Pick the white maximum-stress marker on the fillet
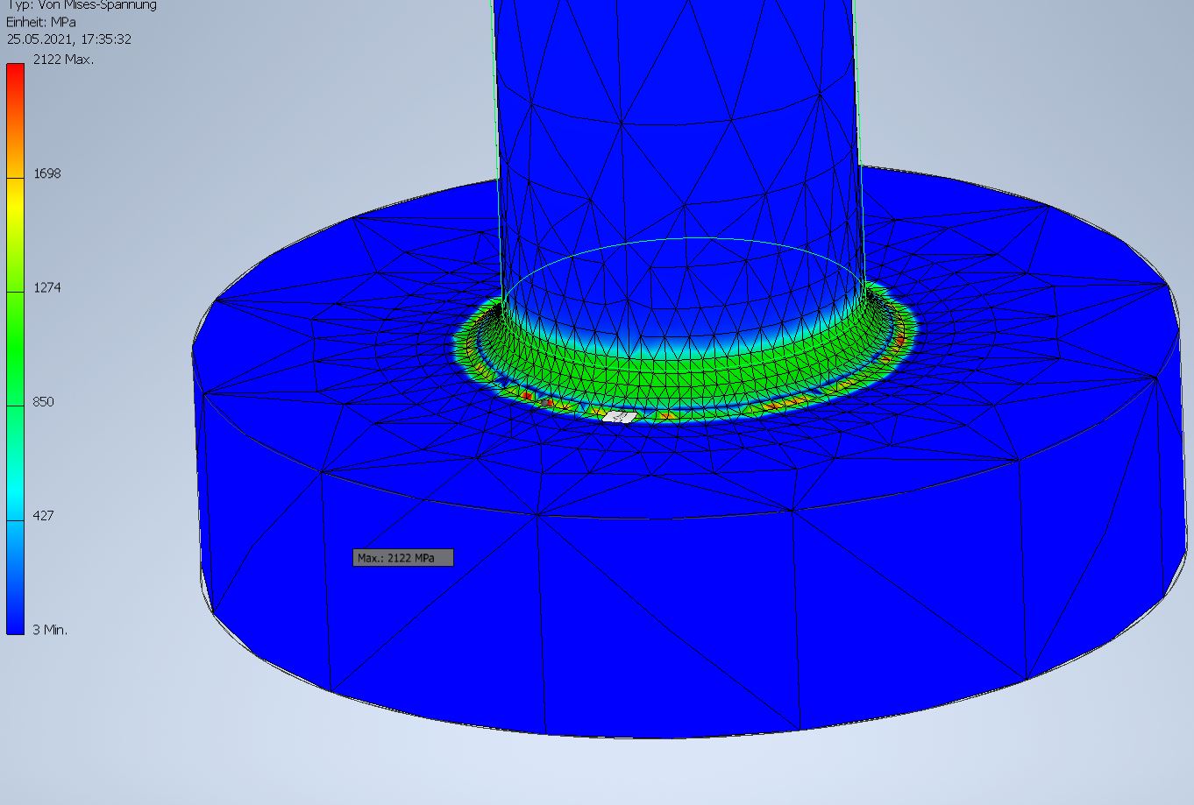 620,417
